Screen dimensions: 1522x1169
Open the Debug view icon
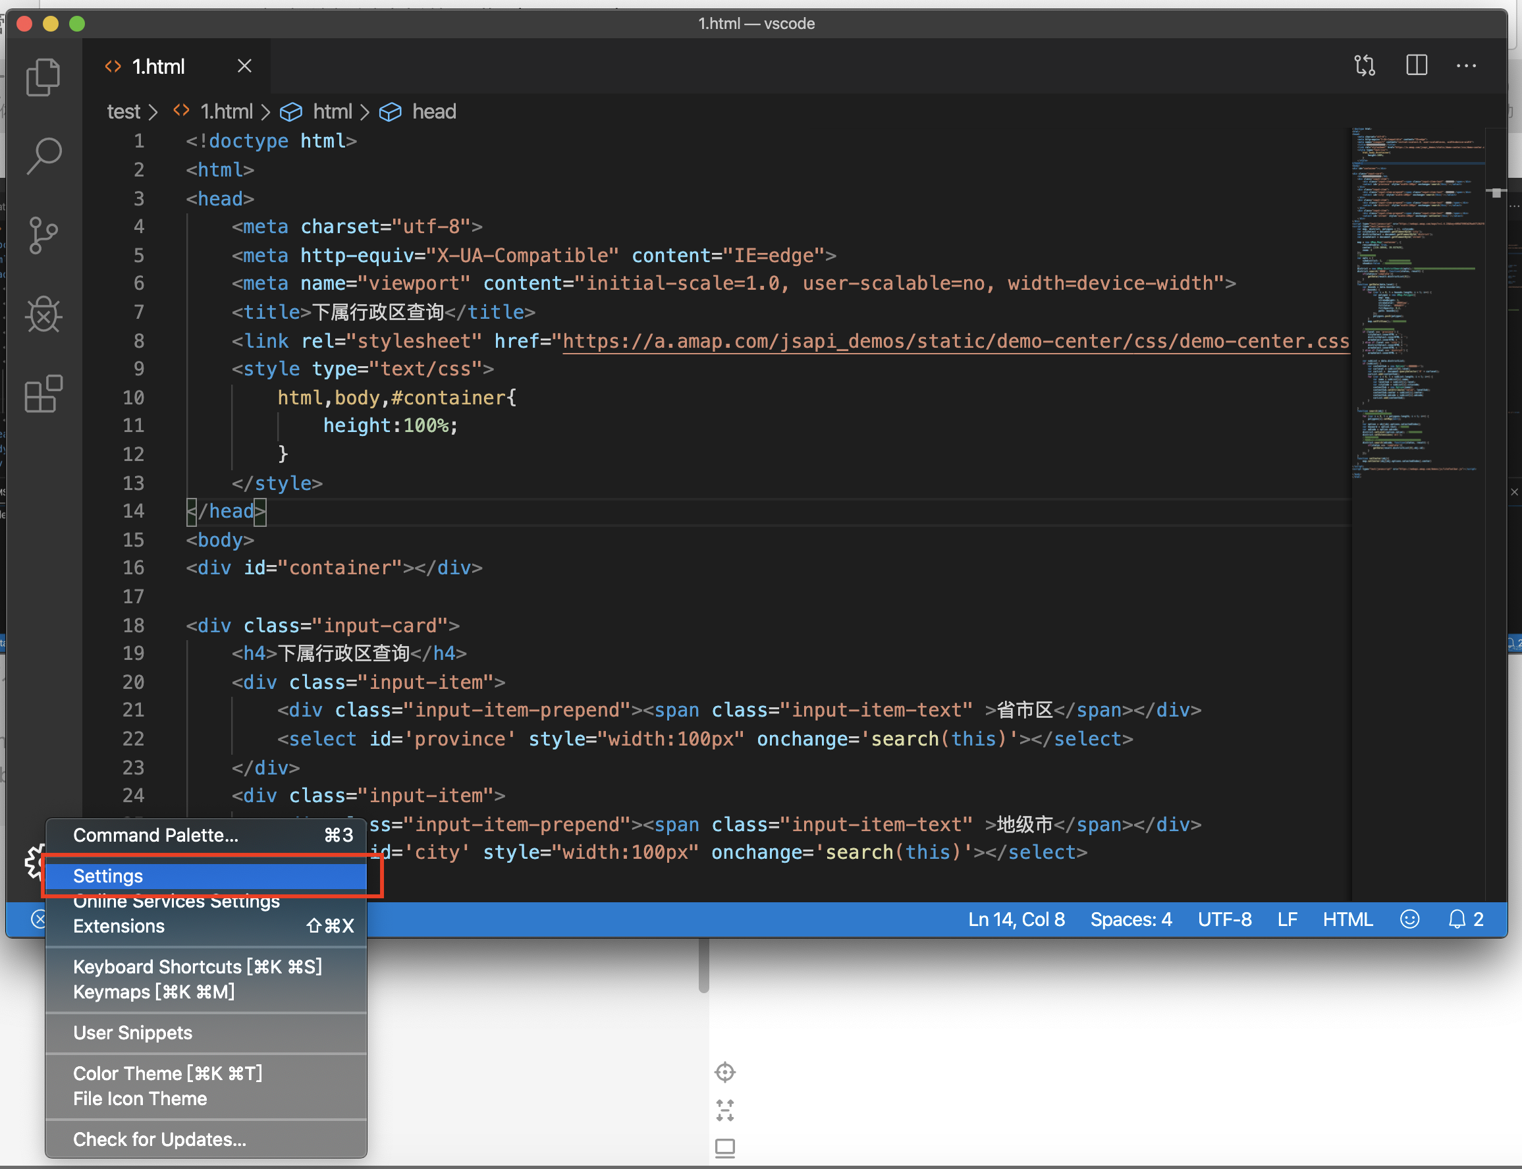[43, 315]
